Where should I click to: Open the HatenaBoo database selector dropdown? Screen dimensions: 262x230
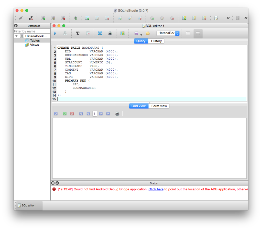[168, 33]
